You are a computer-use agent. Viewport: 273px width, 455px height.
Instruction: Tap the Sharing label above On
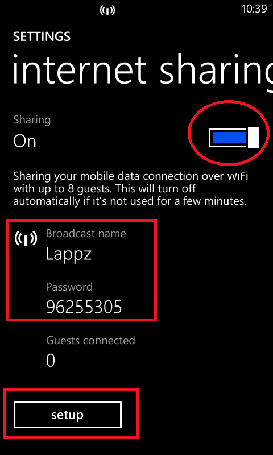coord(32,120)
